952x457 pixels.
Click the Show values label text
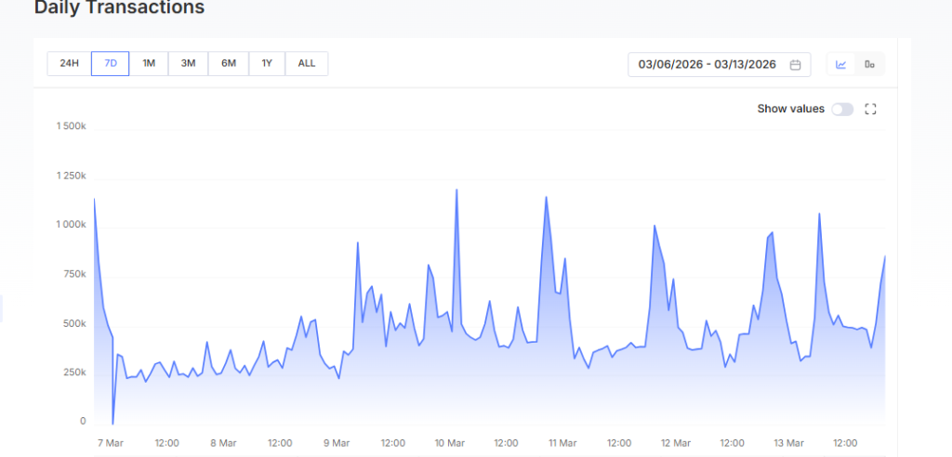click(790, 109)
